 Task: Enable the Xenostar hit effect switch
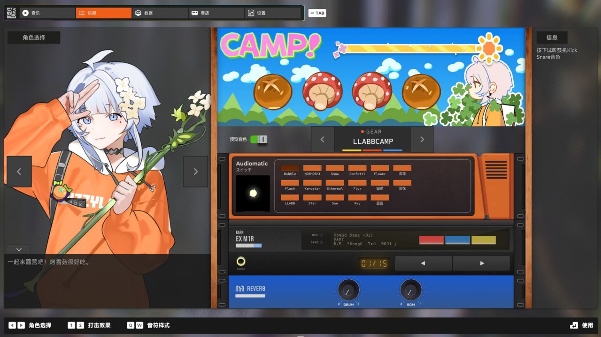click(312, 183)
